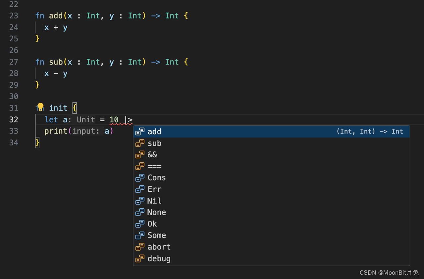This screenshot has width=424, height=279.
Task: Select the 'sub' autocomplete suggestion
Action: (x=271, y=143)
